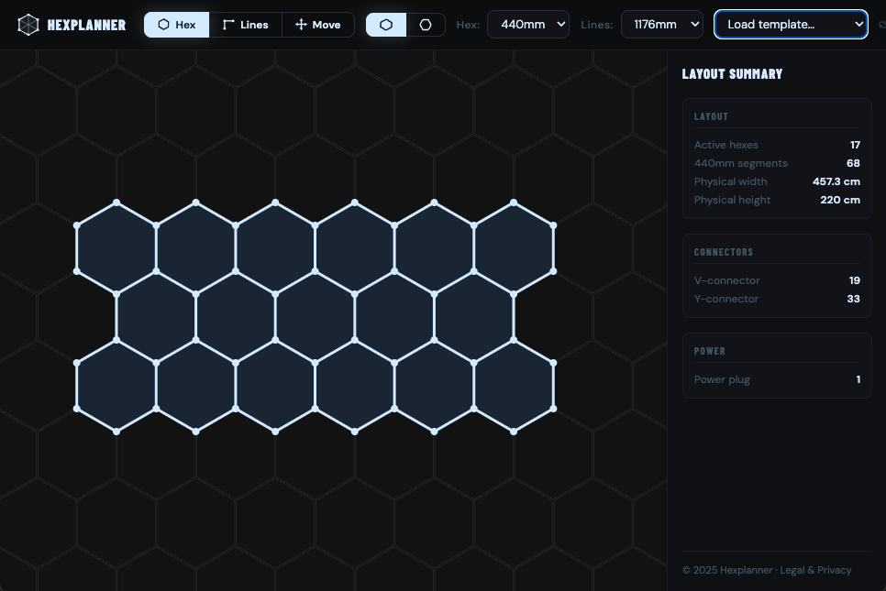Viewport: 886px width, 591px height.
Task: Click the Power plug label
Action: coord(722,379)
